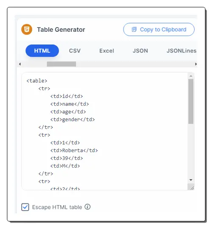Click the clipboard icon inside Copy button

click(x=134, y=29)
